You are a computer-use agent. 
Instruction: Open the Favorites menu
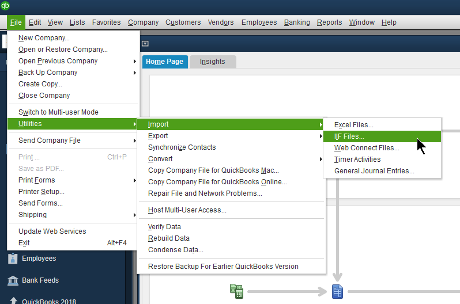click(x=106, y=22)
